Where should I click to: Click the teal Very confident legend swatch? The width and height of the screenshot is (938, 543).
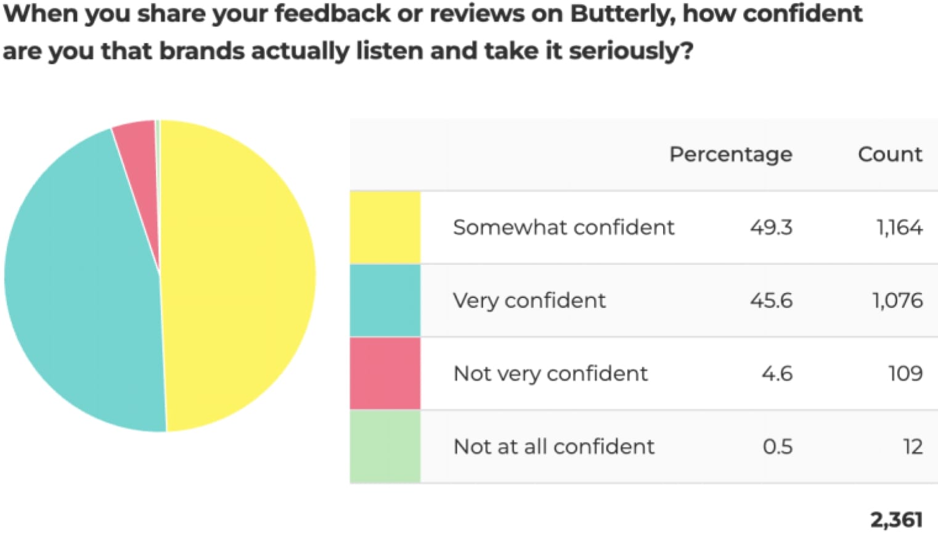click(x=385, y=300)
